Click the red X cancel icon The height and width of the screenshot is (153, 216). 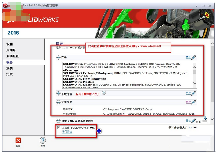point(18,141)
